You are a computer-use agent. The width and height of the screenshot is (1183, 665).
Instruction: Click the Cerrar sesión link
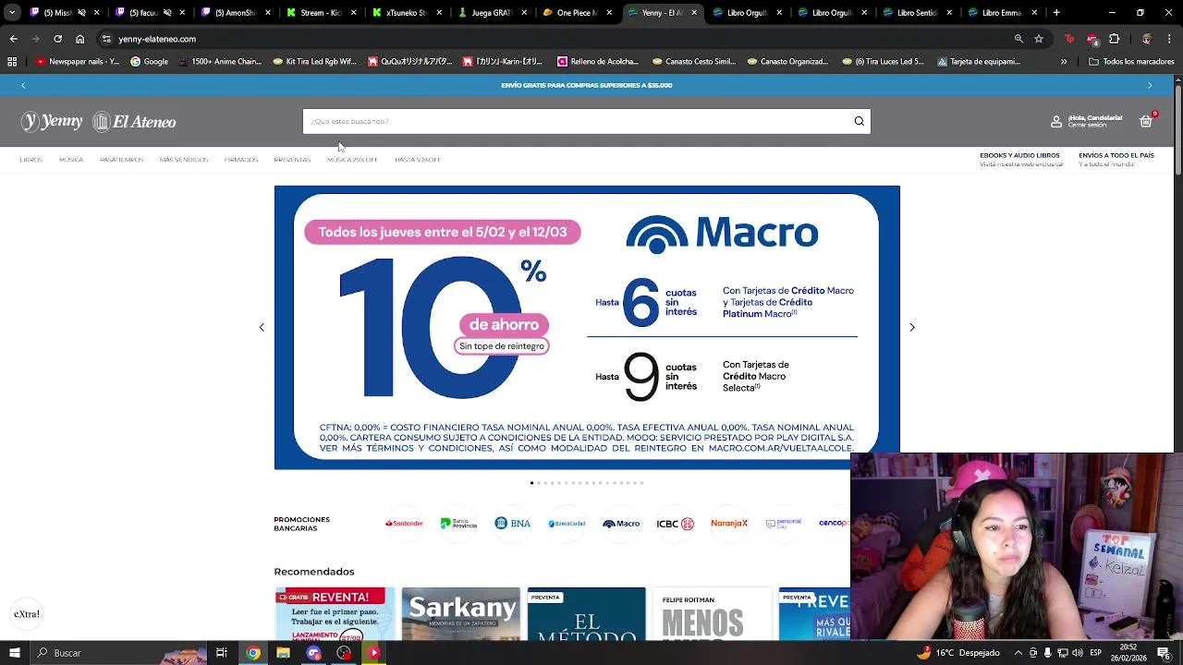coord(1087,126)
